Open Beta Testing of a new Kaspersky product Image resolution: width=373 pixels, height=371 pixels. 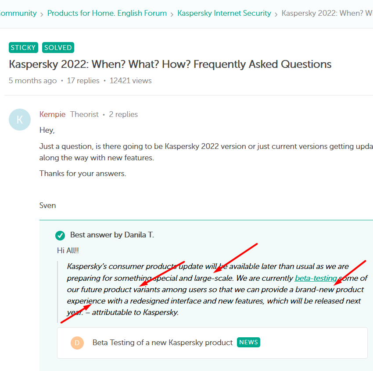click(x=162, y=343)
